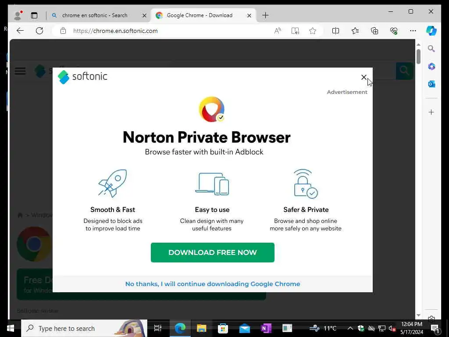Add this page to favorites
Screen dimensions: 449x337
(x=313, y=31)
